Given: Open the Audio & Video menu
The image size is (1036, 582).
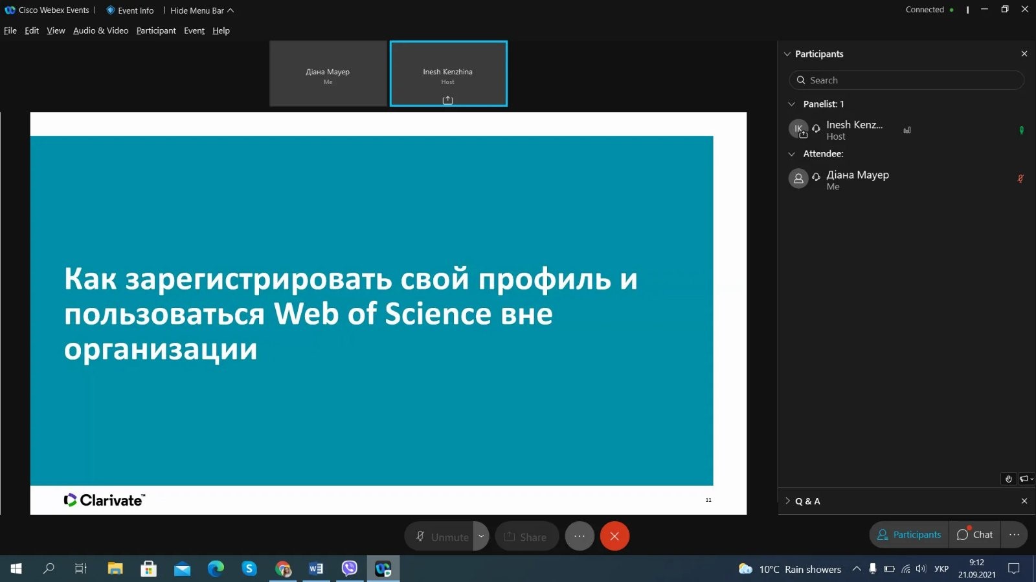Looking at the screenshot, I should 100,30.
